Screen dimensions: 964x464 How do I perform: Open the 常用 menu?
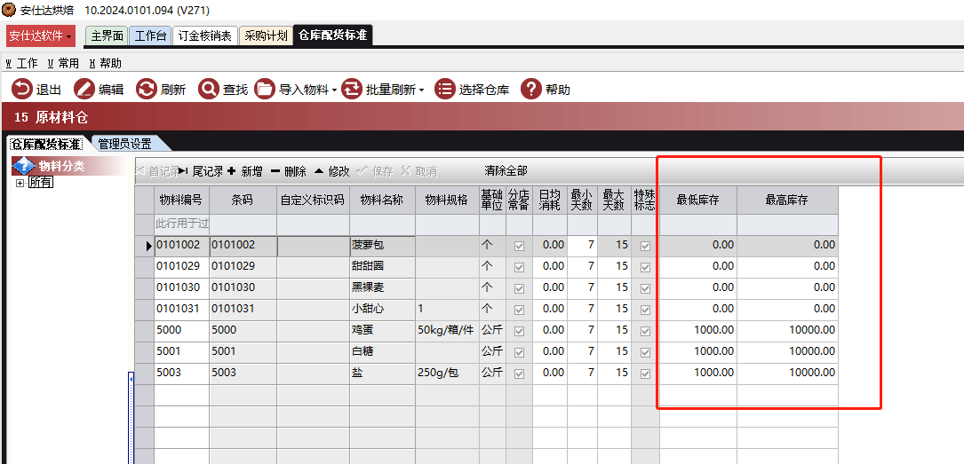point(63,63)
